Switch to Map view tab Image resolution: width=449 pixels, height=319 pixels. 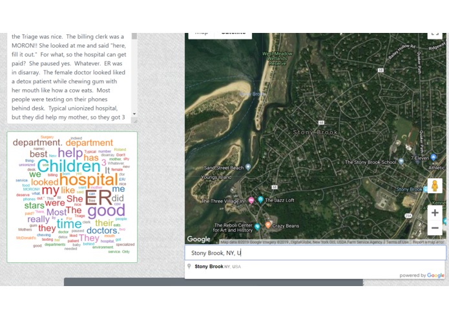[x=202, y=34]
